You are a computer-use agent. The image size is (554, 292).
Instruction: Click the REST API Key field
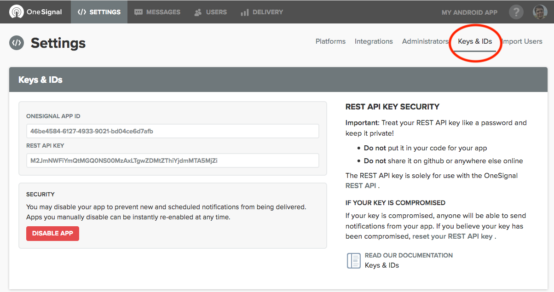[x=173, y=160]
